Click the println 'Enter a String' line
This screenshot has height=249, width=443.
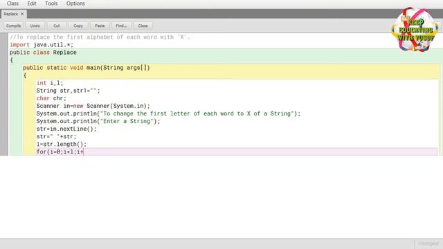click(x=98, y=121)
